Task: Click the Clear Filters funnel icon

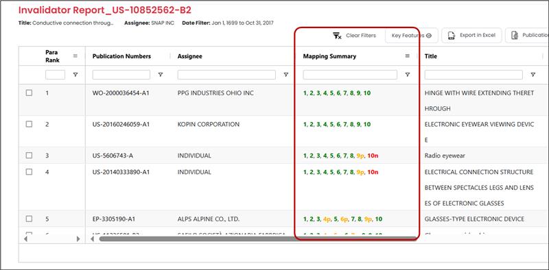Action: [337, 36]
